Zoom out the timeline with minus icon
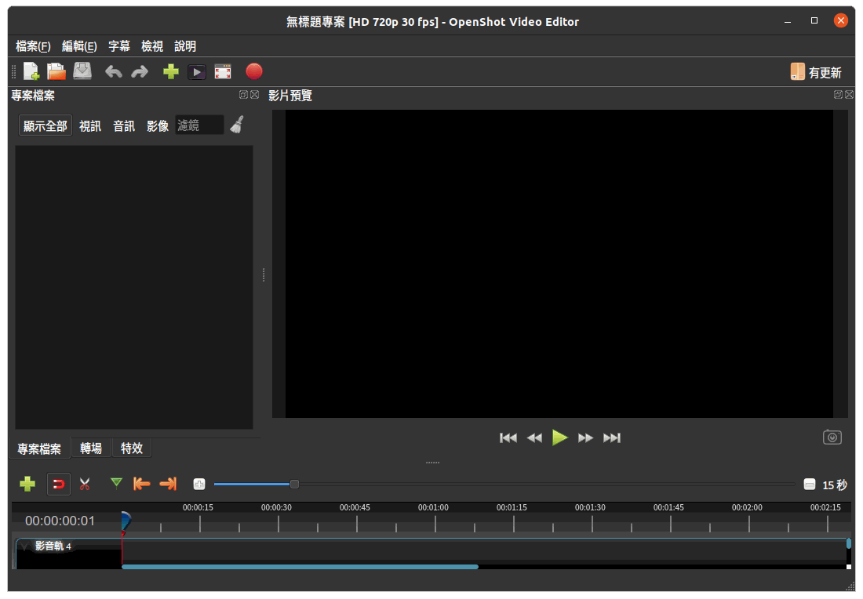863x599 pixels. [x=809, y=484]
